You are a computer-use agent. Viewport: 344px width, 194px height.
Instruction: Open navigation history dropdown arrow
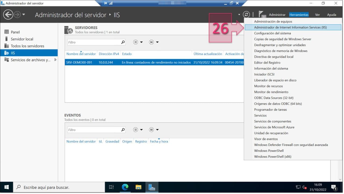click(x=24, y=14)
